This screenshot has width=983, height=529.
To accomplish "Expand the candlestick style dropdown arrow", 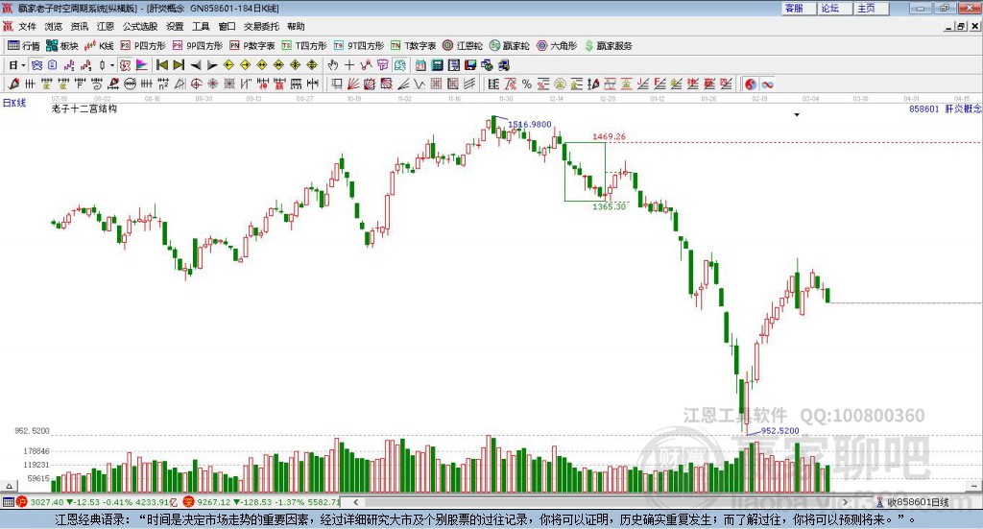I will coord(112,65).
